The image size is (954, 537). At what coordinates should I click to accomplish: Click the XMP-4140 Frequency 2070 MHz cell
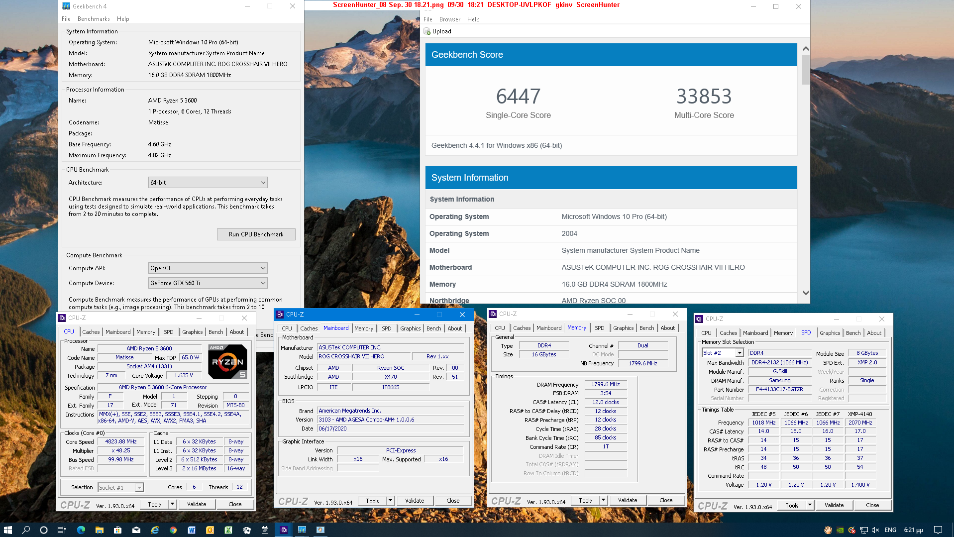pyautogui.click(x=860, y=423)
